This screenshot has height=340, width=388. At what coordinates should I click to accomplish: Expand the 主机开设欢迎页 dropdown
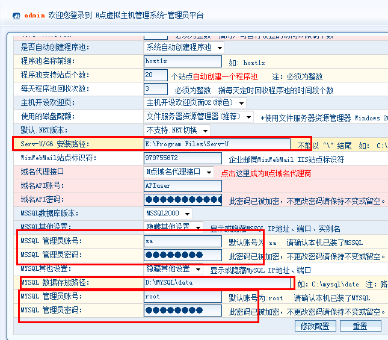pos(194,103)
